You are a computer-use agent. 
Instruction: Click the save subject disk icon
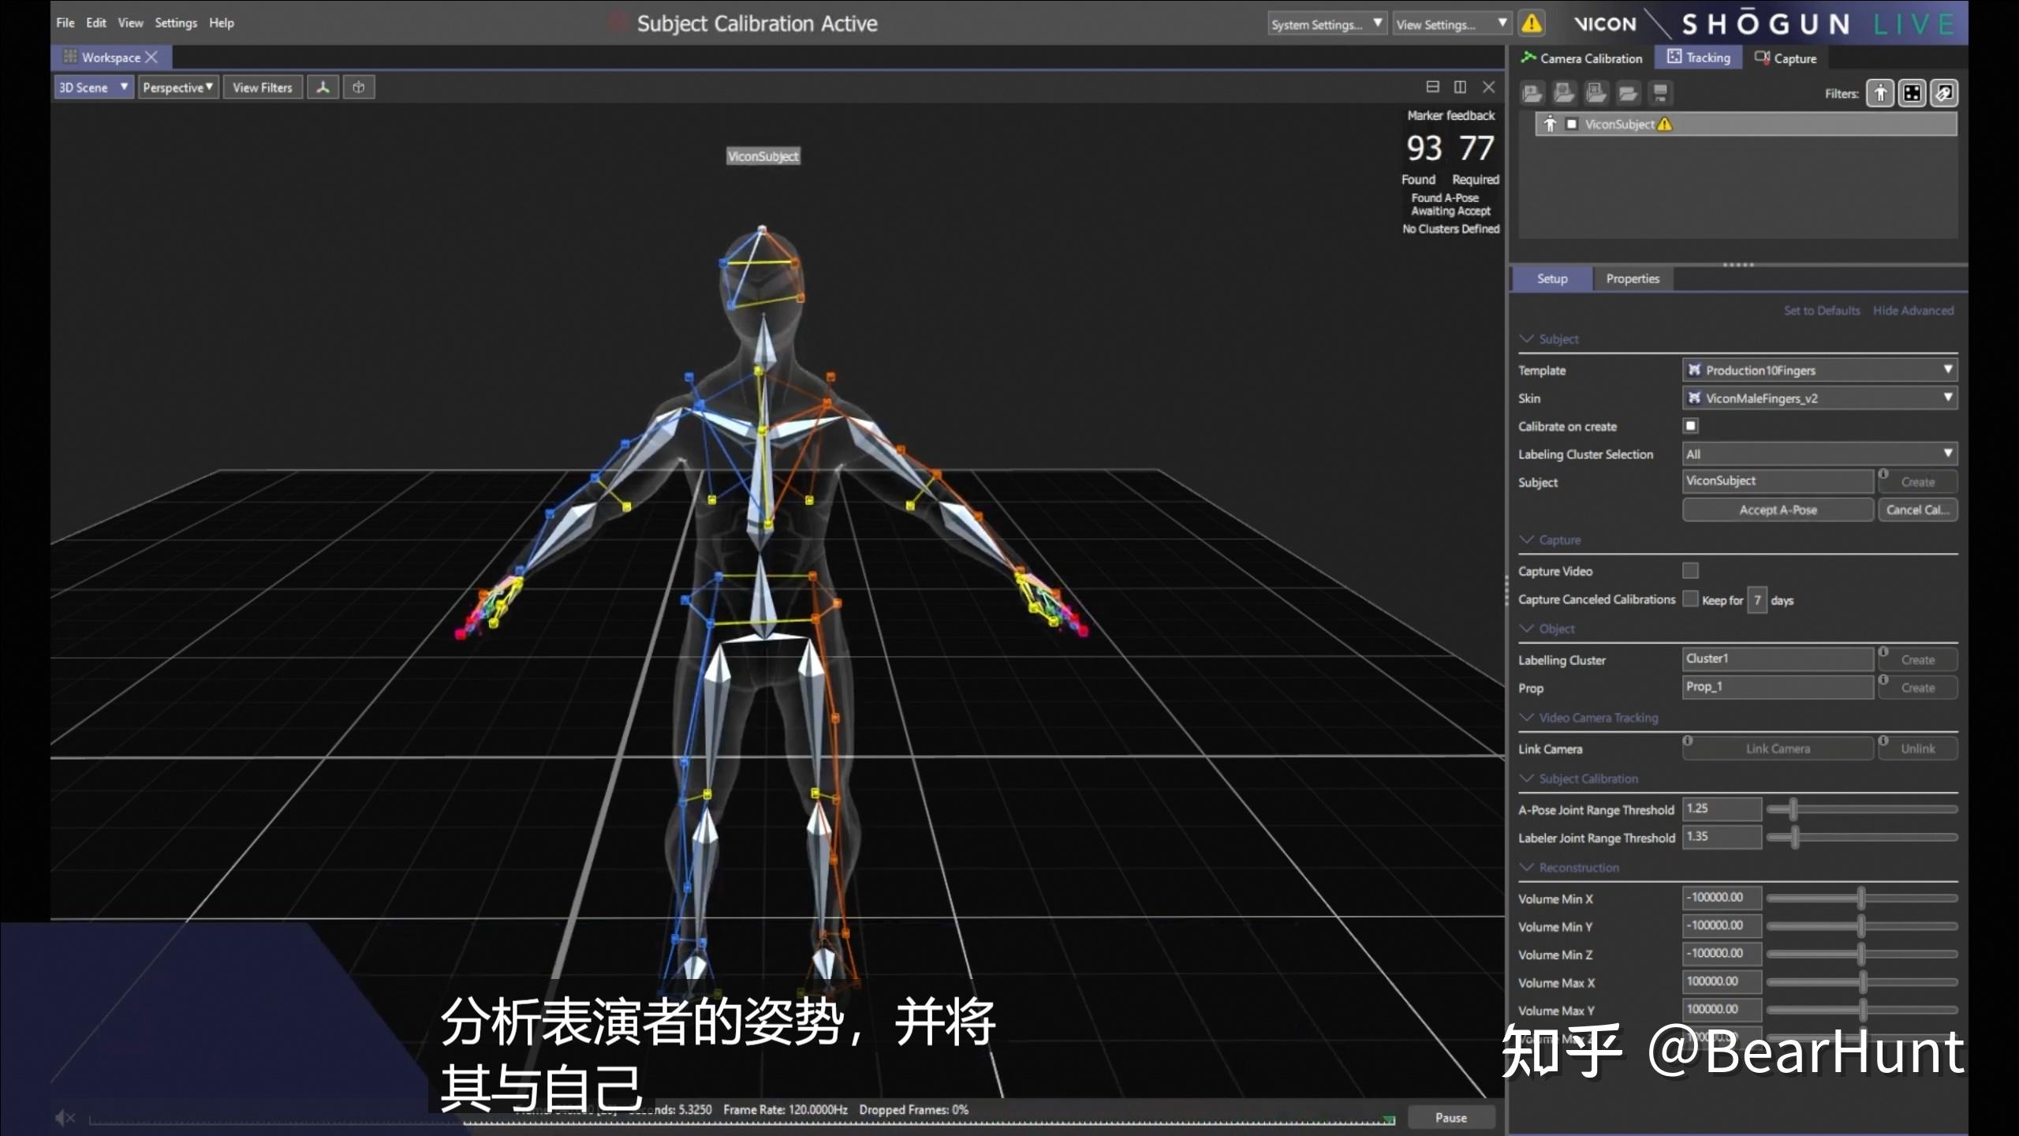(1660, 94)
